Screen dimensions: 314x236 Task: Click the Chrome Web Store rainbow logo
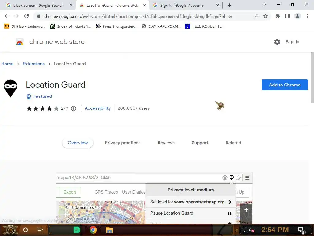coord(20,42)
